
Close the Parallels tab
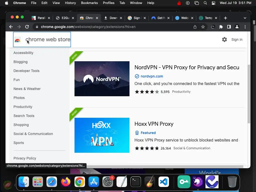(49, 18)
